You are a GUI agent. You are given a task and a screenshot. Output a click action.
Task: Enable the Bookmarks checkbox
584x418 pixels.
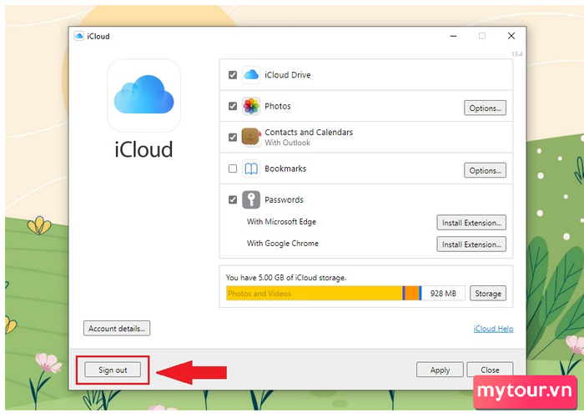click(233, 169)
